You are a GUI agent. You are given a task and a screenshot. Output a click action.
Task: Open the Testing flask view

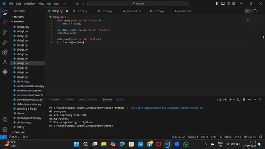click(5, 62)
